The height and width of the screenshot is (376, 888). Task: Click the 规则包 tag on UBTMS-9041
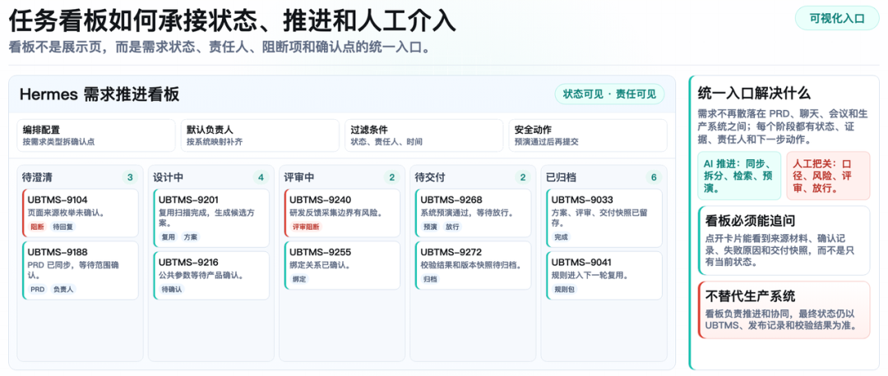coord(564,289)
